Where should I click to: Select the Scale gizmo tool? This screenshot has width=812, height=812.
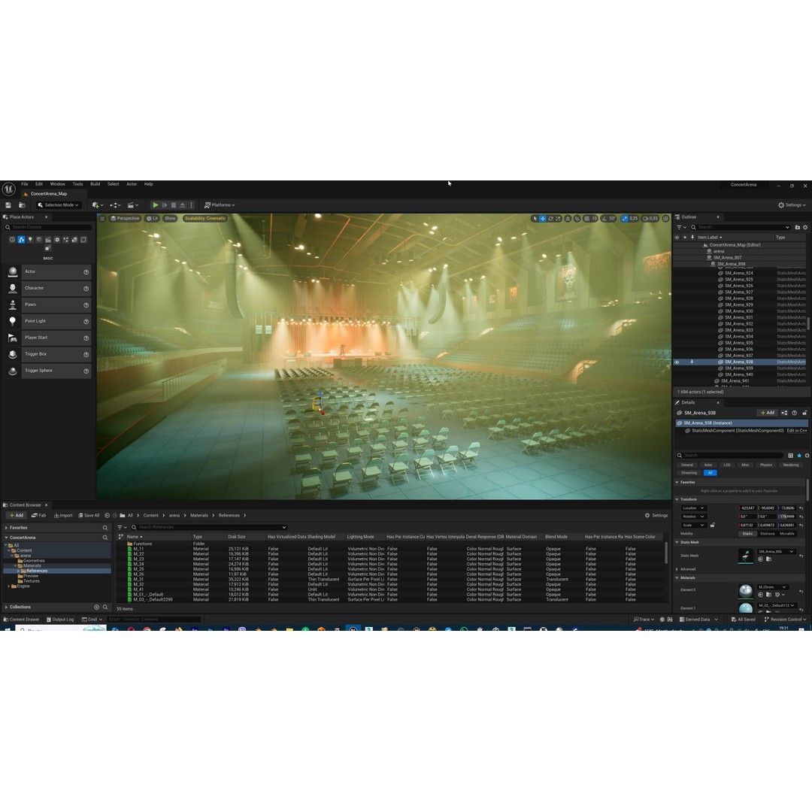click(x=558, y=219)
